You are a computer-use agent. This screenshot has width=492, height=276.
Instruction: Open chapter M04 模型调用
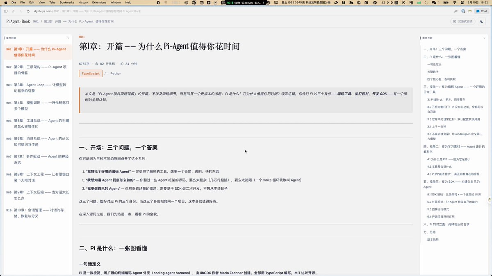[38, 106]
